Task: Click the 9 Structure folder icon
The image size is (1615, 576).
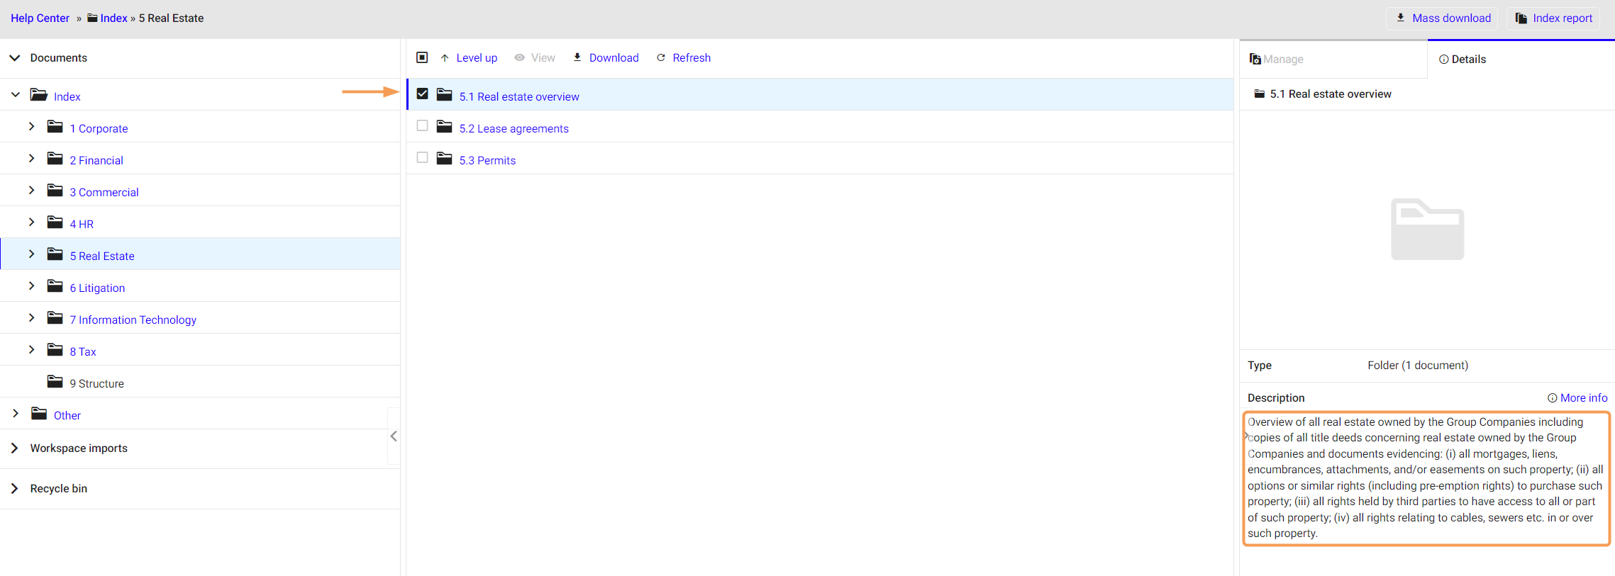Action: click(x=55, y=382)
